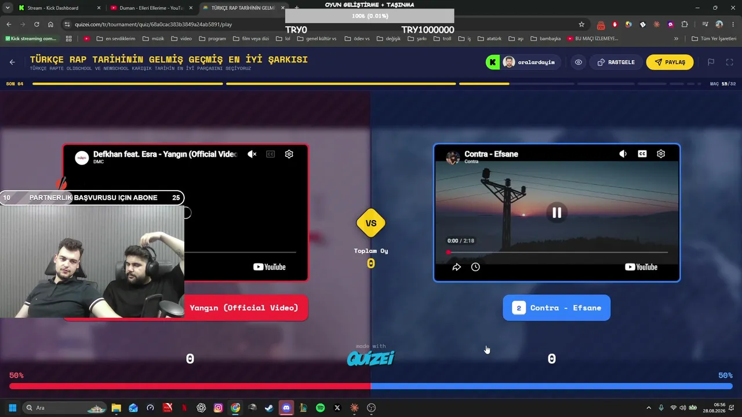Share the quiz with the PAYLAŞ button
Image resolution: width=742 pixels, height=417 pixels.
point(670,62)
